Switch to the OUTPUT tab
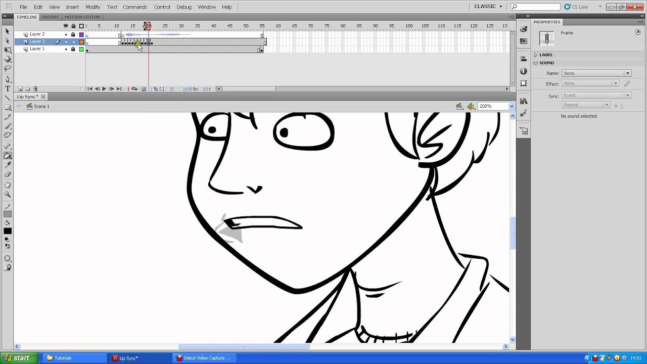This screenshot has width=647, height=364. point(50,17)
